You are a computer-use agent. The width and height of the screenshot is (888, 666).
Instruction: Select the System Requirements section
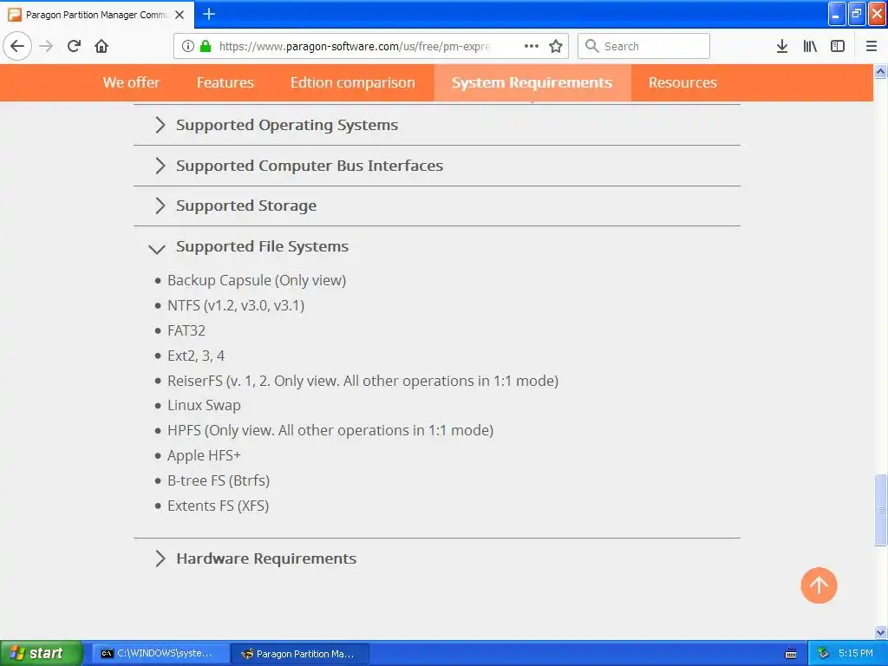532,82
